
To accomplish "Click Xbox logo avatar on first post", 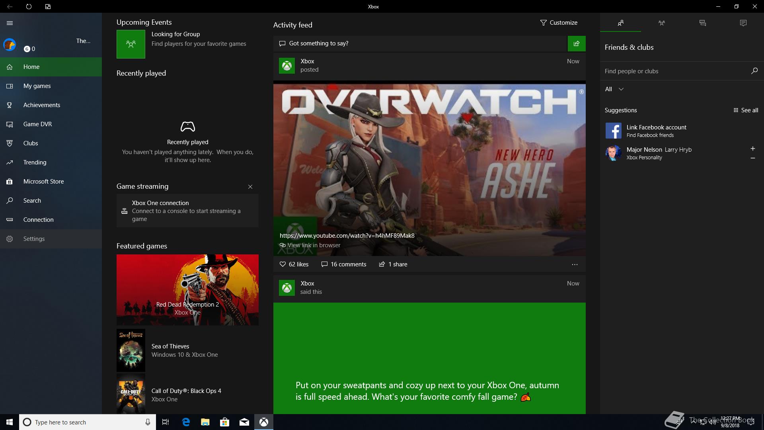I will point(287,65).
